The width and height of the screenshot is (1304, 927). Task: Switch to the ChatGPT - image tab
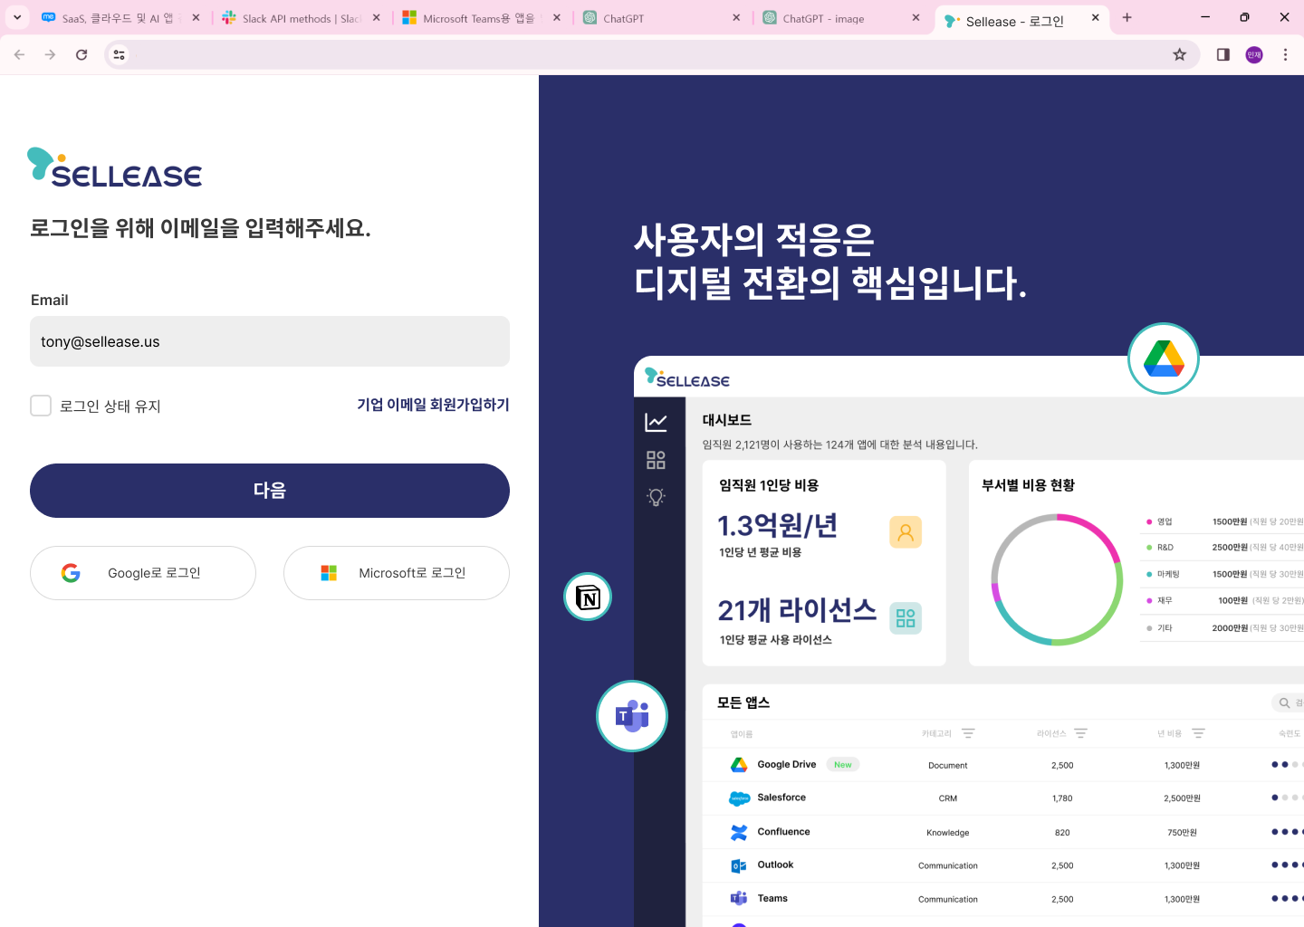(x=840, y=18)
